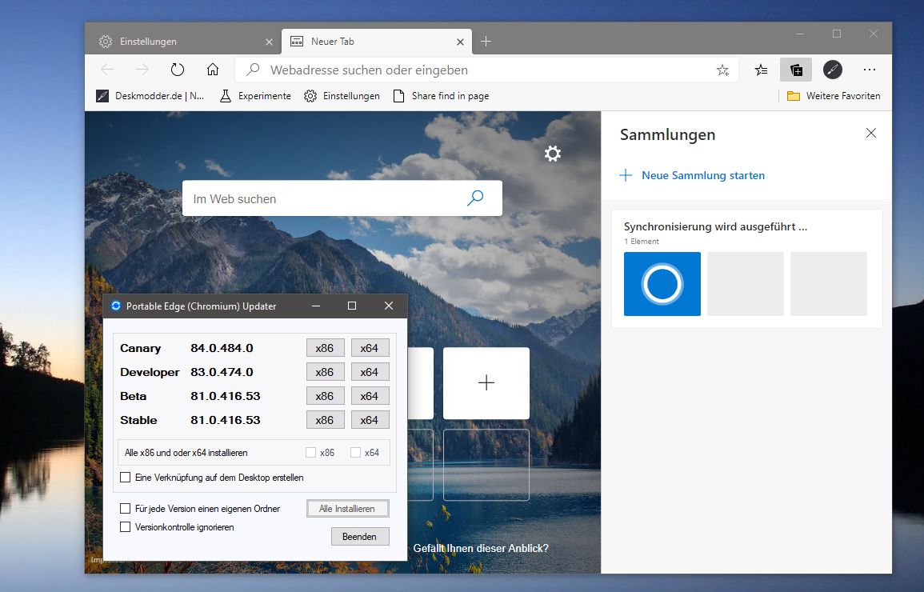Click the Alle Installieren button
The width and height of the screenshot is (924, 592).
348,508
